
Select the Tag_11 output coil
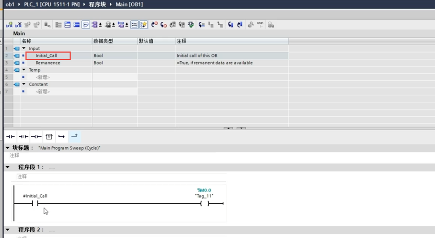204,204
